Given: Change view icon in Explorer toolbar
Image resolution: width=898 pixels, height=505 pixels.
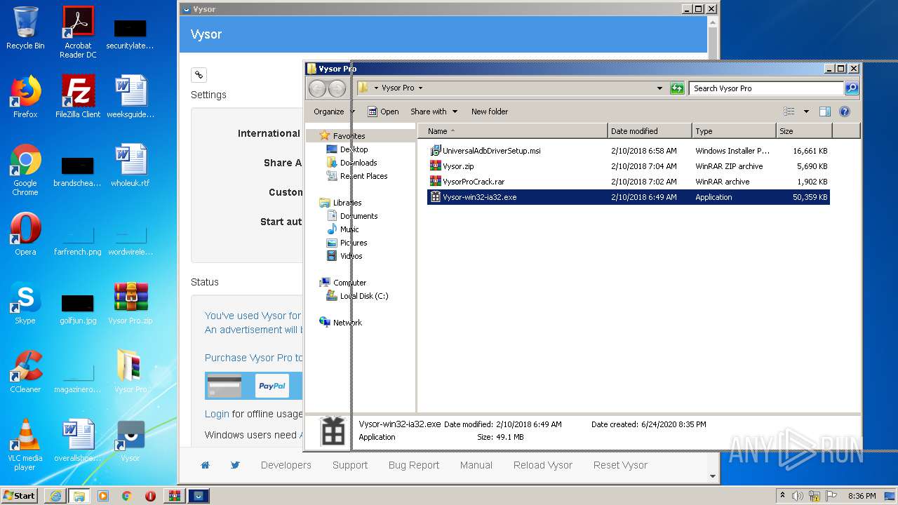Looking at the screenshot, I should [x=789, y=112].
